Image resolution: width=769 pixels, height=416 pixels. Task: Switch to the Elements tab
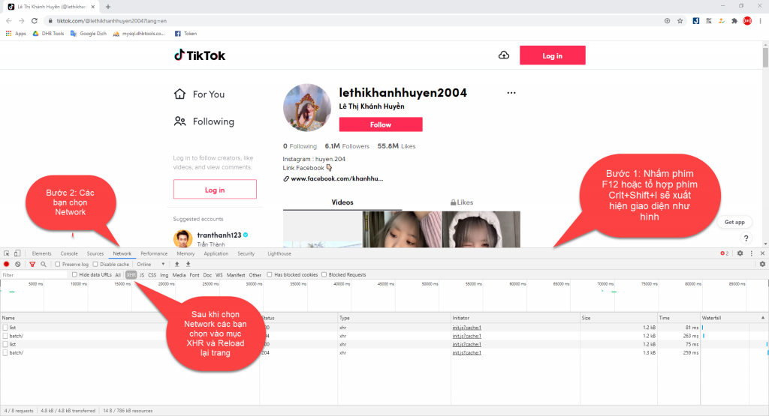click(x=42, y=253)
